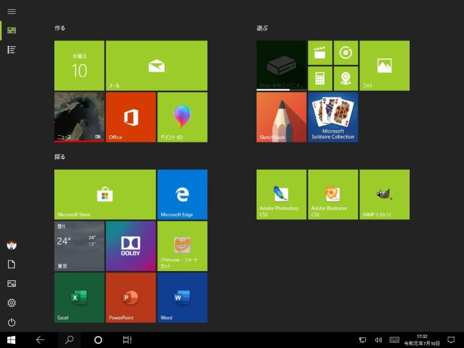The height and width of the screenshot is (348, 464).
Task: Open the Calculator small tile
Action: (x=320, y=78)
